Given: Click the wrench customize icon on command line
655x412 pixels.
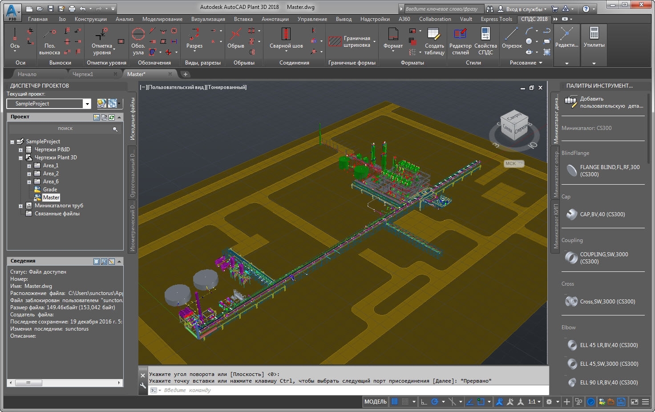Looking at the screenshot, I should [x=143, y=386].
